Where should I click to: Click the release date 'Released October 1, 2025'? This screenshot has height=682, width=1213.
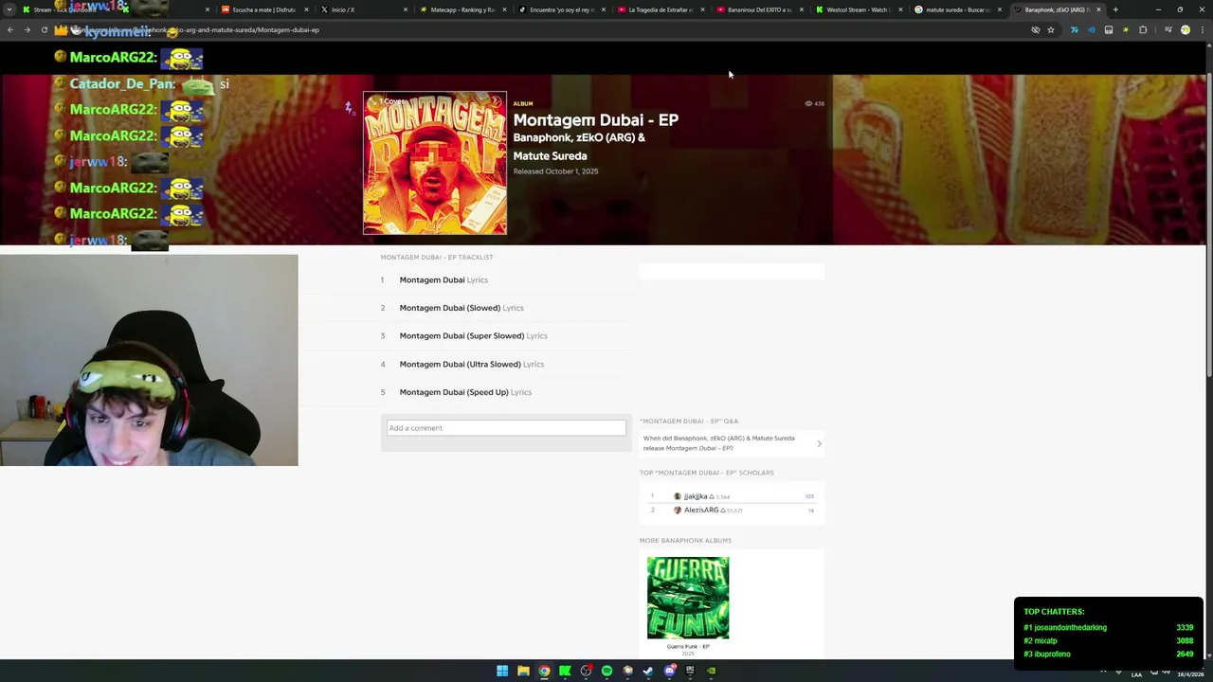[x=555, y=171]
